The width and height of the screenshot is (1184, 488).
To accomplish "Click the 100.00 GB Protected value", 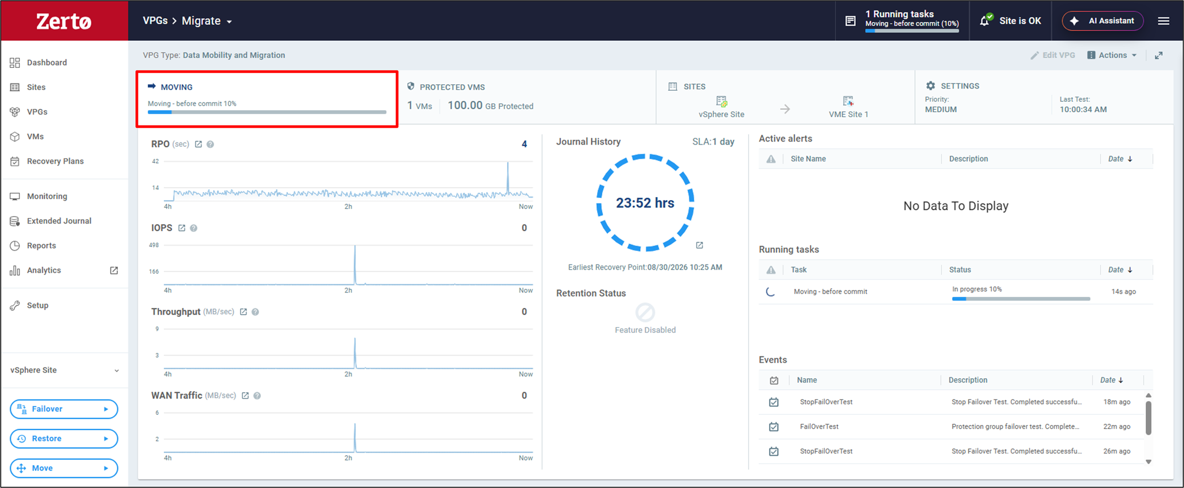I will (x=490, y=105).
